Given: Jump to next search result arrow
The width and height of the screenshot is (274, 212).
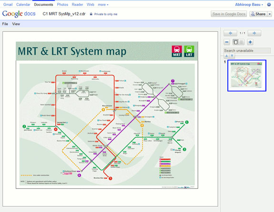Looking at the screenshot, I should coord(232,56).
